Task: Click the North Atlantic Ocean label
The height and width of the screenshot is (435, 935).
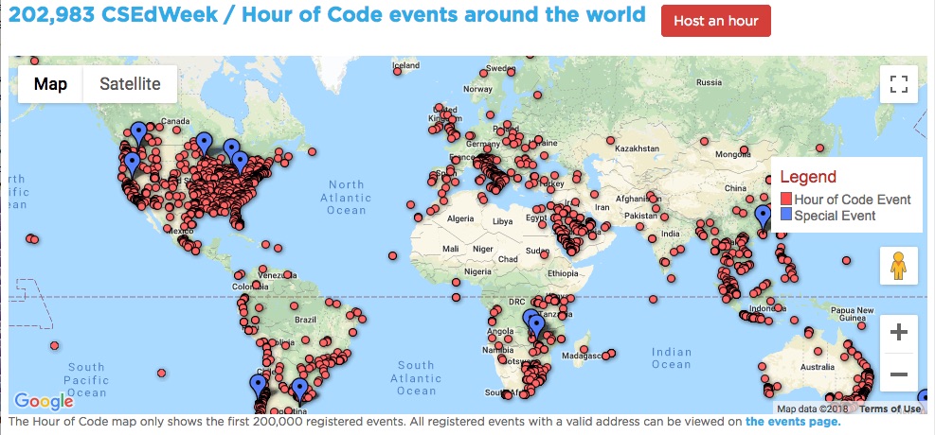Action: [x=346, y=197]
